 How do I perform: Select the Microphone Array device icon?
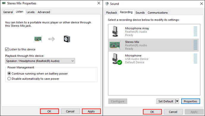115,31
